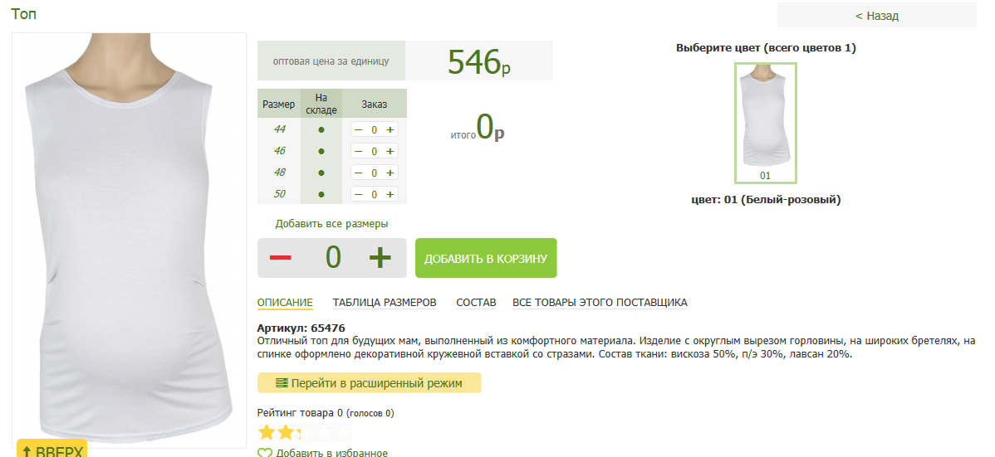Click the stock dot for size 44
The height and width of the screenshot is (457, 995).
[x=321, y=129]
